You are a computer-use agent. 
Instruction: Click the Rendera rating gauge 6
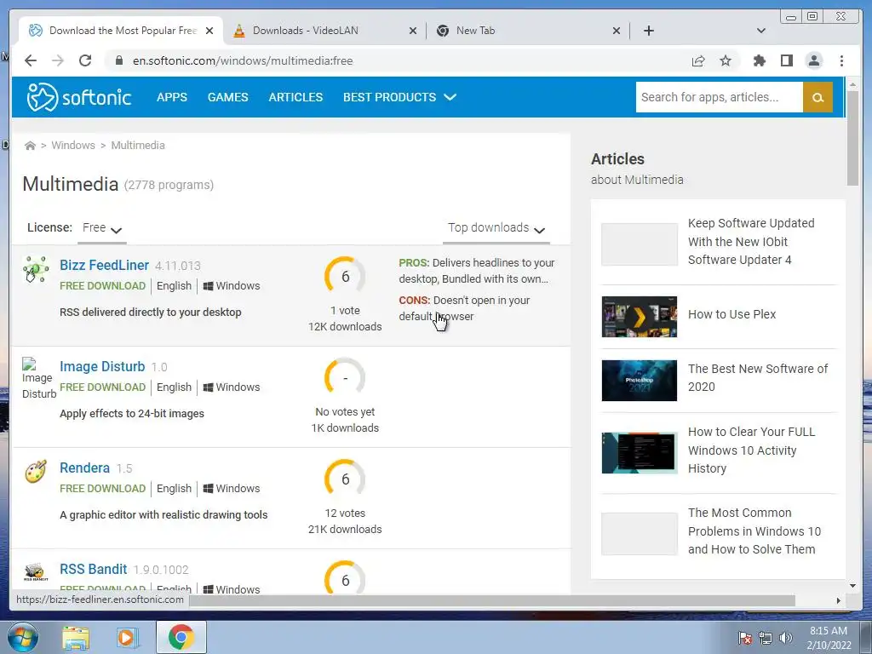(x=345, y=479)
